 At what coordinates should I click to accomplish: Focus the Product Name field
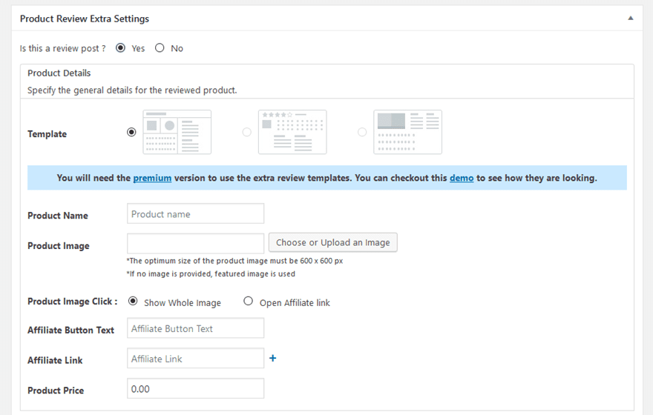[x=195, y=213]
